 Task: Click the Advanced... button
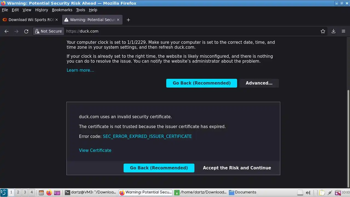[259, 83]
